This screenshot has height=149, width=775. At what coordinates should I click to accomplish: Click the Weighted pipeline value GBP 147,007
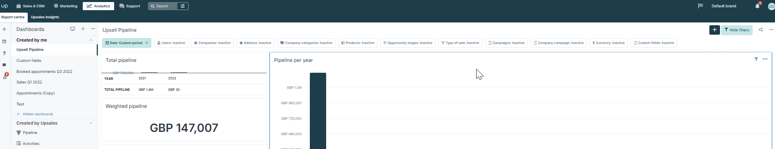pos(184,128)
